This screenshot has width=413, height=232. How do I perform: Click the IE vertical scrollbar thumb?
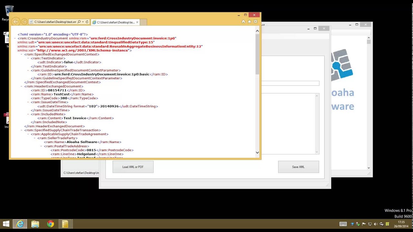tap(257, 54)
